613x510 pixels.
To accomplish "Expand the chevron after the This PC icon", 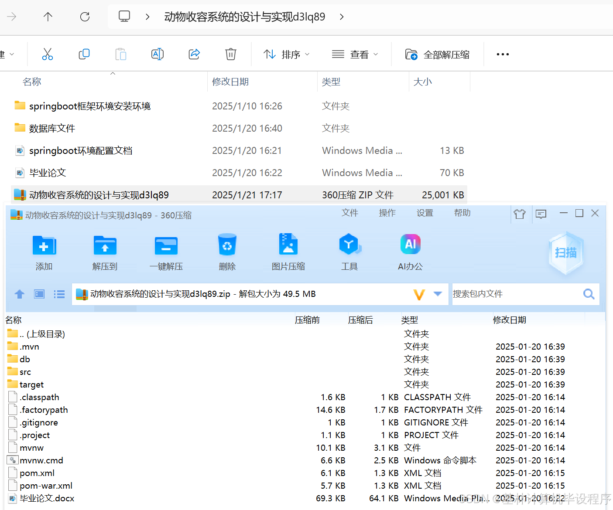I will (x=147, y=17).
